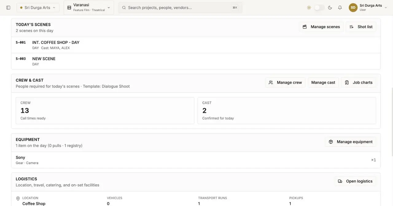This screenshot has height=206, width=393.
Task: Click the search magnifier icon
Action: [124, 8]
